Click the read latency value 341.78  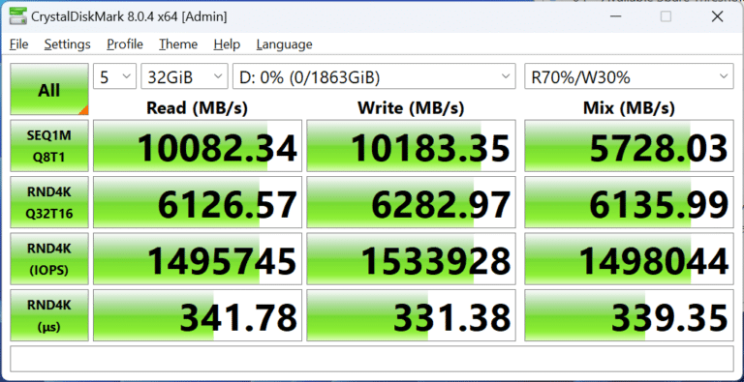[x=198, y=315]
